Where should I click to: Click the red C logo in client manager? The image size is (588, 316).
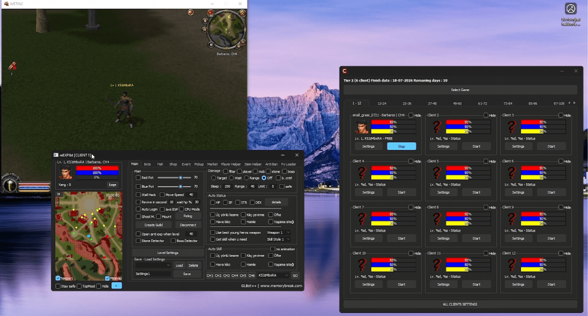345,71
